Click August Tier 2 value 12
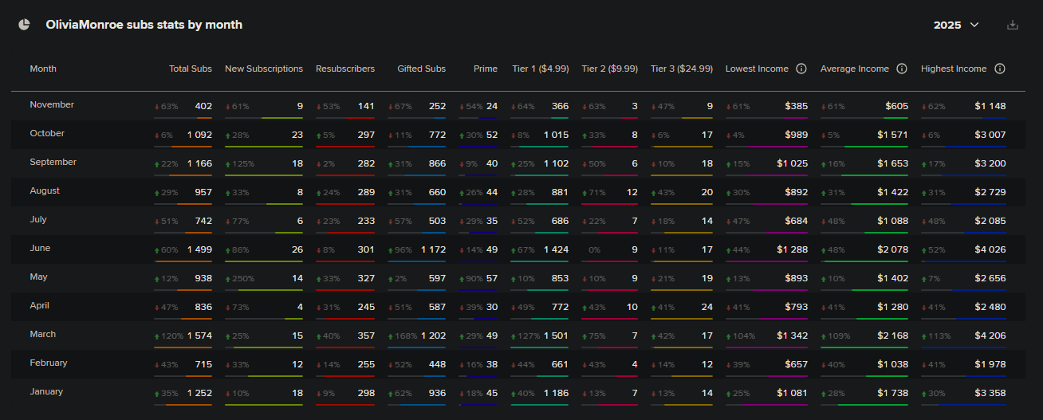 coord(632,192)
